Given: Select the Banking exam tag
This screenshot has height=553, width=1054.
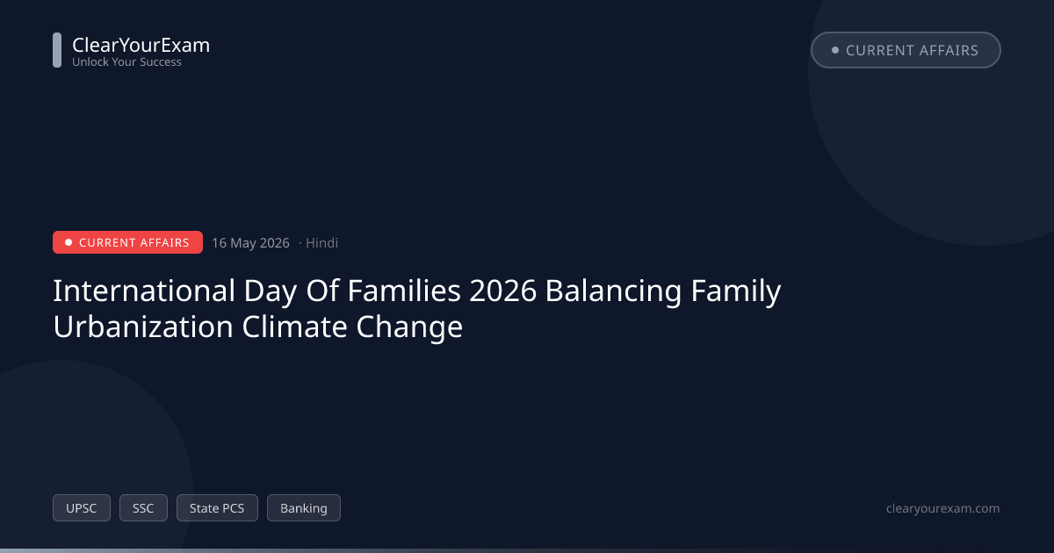Looking at the screenshot, I should [x=304, y=508].
